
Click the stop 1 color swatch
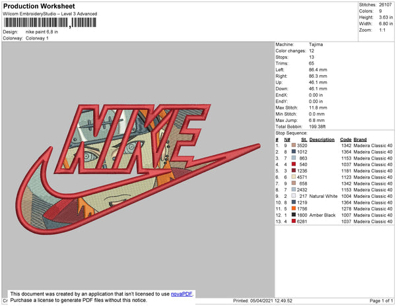tap(294, 145)
